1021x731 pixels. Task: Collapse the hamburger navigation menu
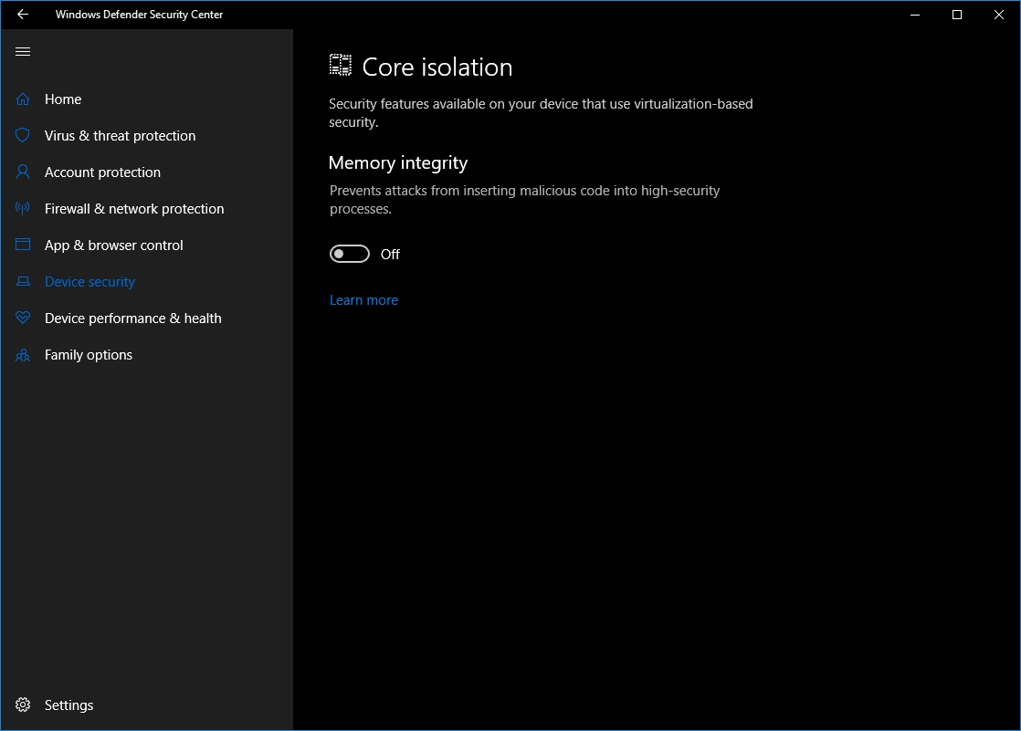pyautogui.click(x=23, y=52)
